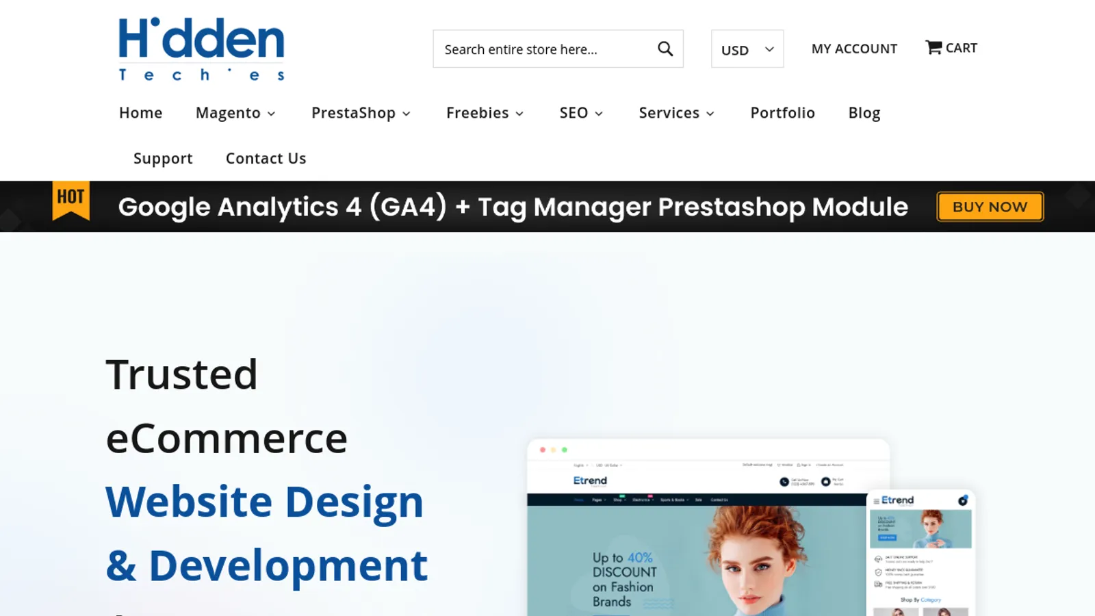Open the Portfolio page

pyautogui.click(x=782, y=113)
